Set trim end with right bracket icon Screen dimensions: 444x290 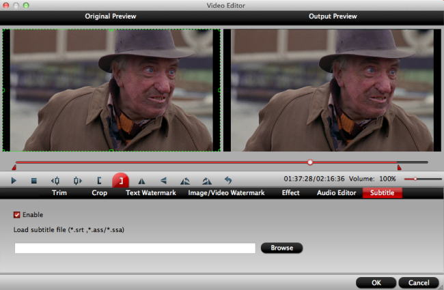[121, 181]
